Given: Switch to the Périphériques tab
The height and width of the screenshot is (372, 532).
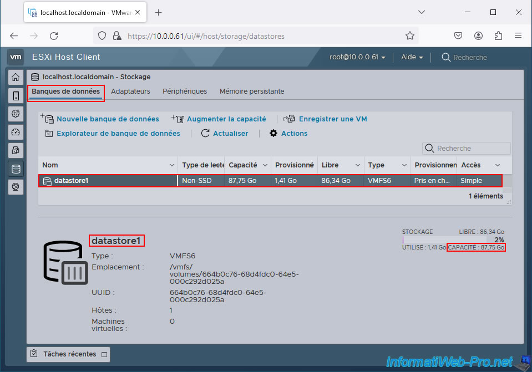Looking at the screenshot, I should click(185, 91).
